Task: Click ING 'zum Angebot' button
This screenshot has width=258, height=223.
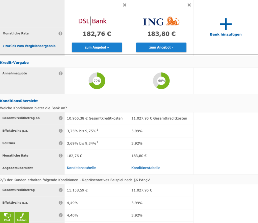Action: click(x=161, y=47)
